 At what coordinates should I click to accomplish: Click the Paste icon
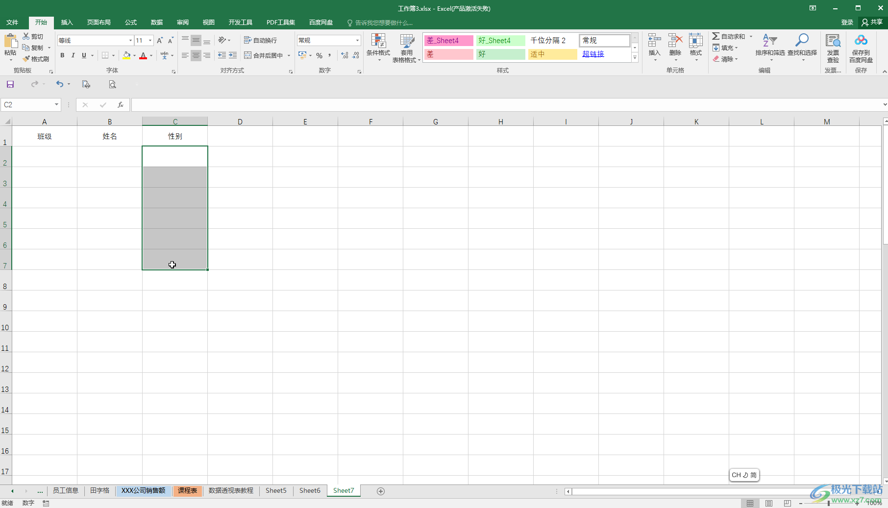(x=10, y=41)
